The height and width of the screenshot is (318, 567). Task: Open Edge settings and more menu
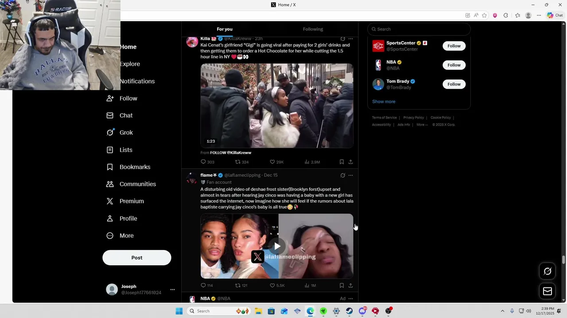[x=539, y=15]
